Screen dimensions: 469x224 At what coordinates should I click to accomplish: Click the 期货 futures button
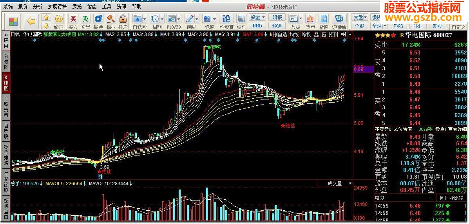click(x=398, y=26)
